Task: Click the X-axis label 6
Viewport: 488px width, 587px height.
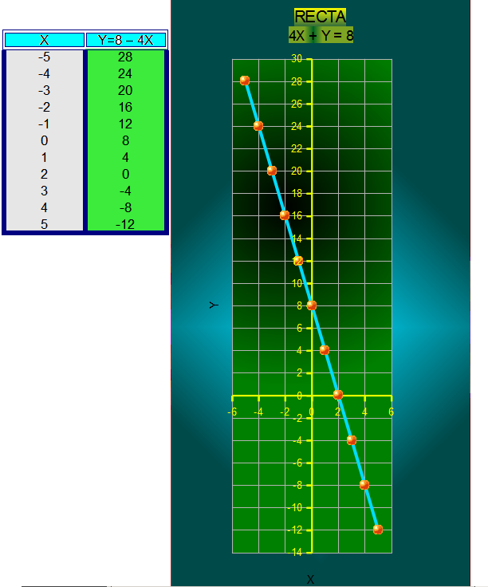Action: [x=391, y=412]
